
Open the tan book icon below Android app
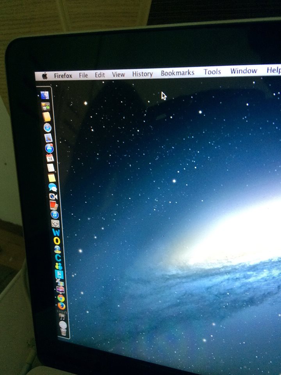[46, 117]
